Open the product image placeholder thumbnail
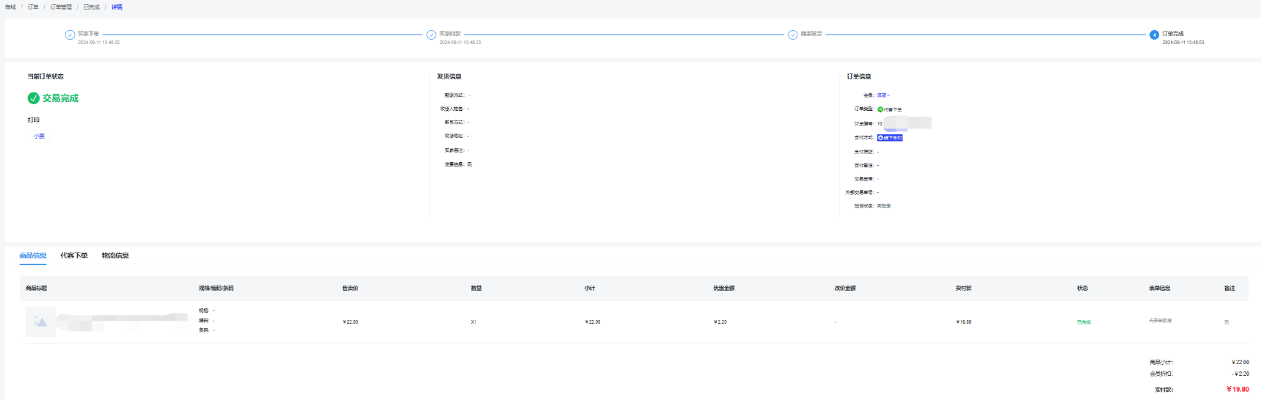Screen dimensions: 1261x400 [40, 321]
